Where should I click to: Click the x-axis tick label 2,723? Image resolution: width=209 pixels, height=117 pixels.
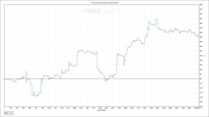pyautogui.click(x=119, y=108)
